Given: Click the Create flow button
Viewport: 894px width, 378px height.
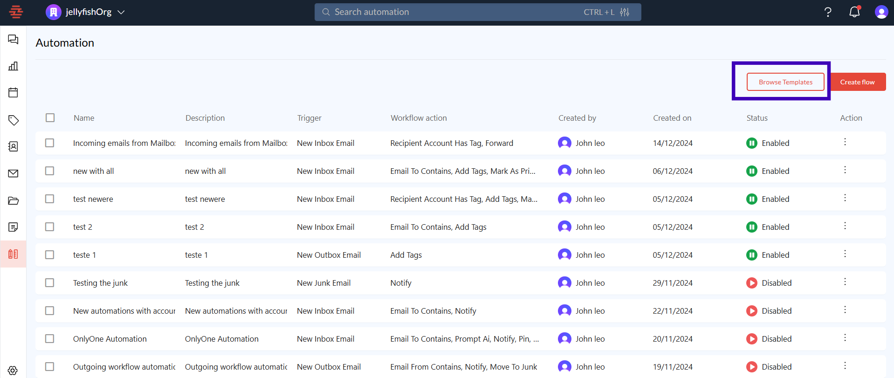Looking at the screenshot, I should point(857,82).
